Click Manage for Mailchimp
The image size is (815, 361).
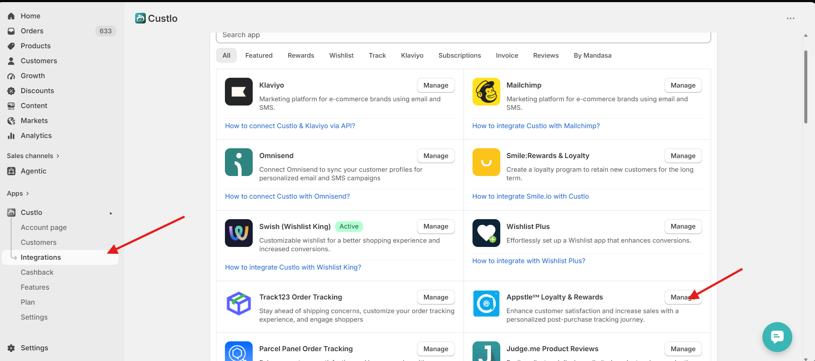point(683,85)
